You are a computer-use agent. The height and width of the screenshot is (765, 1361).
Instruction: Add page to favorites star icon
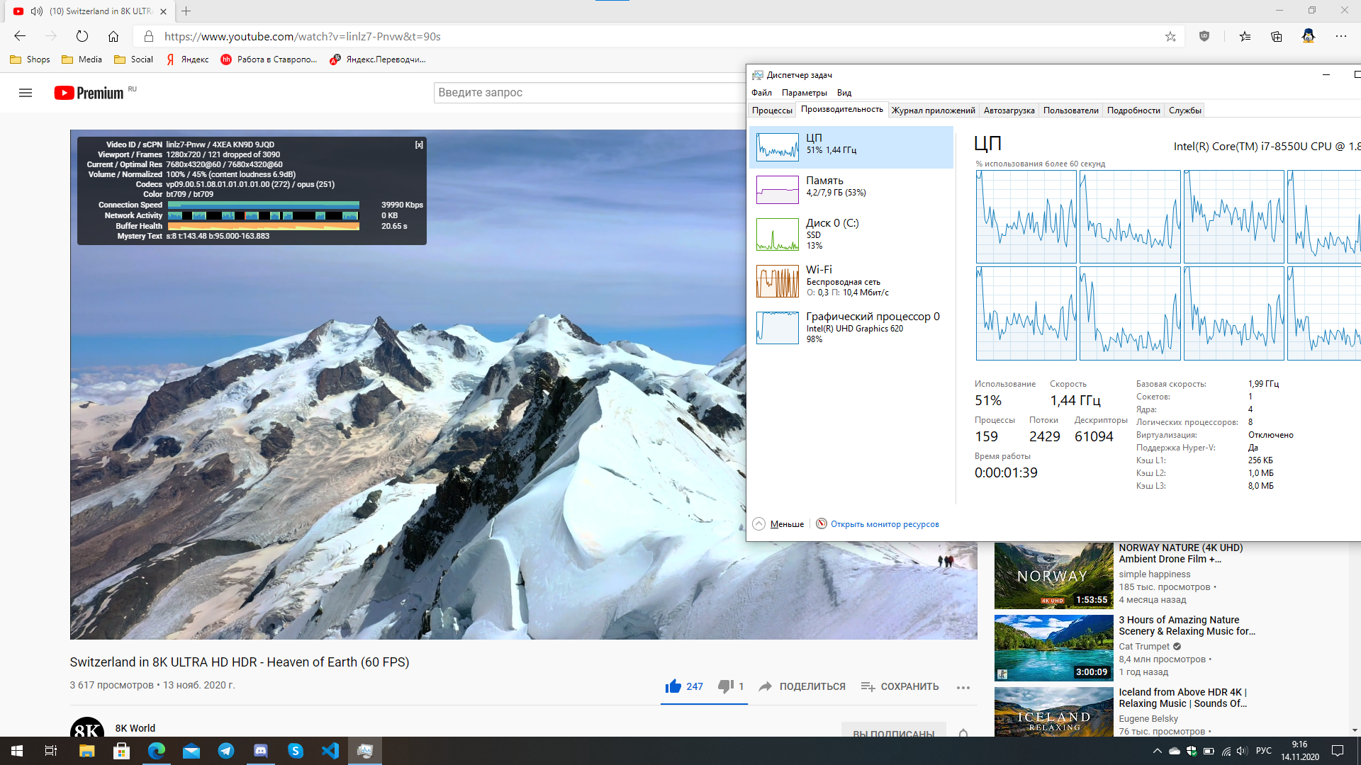pos(1170,36)
